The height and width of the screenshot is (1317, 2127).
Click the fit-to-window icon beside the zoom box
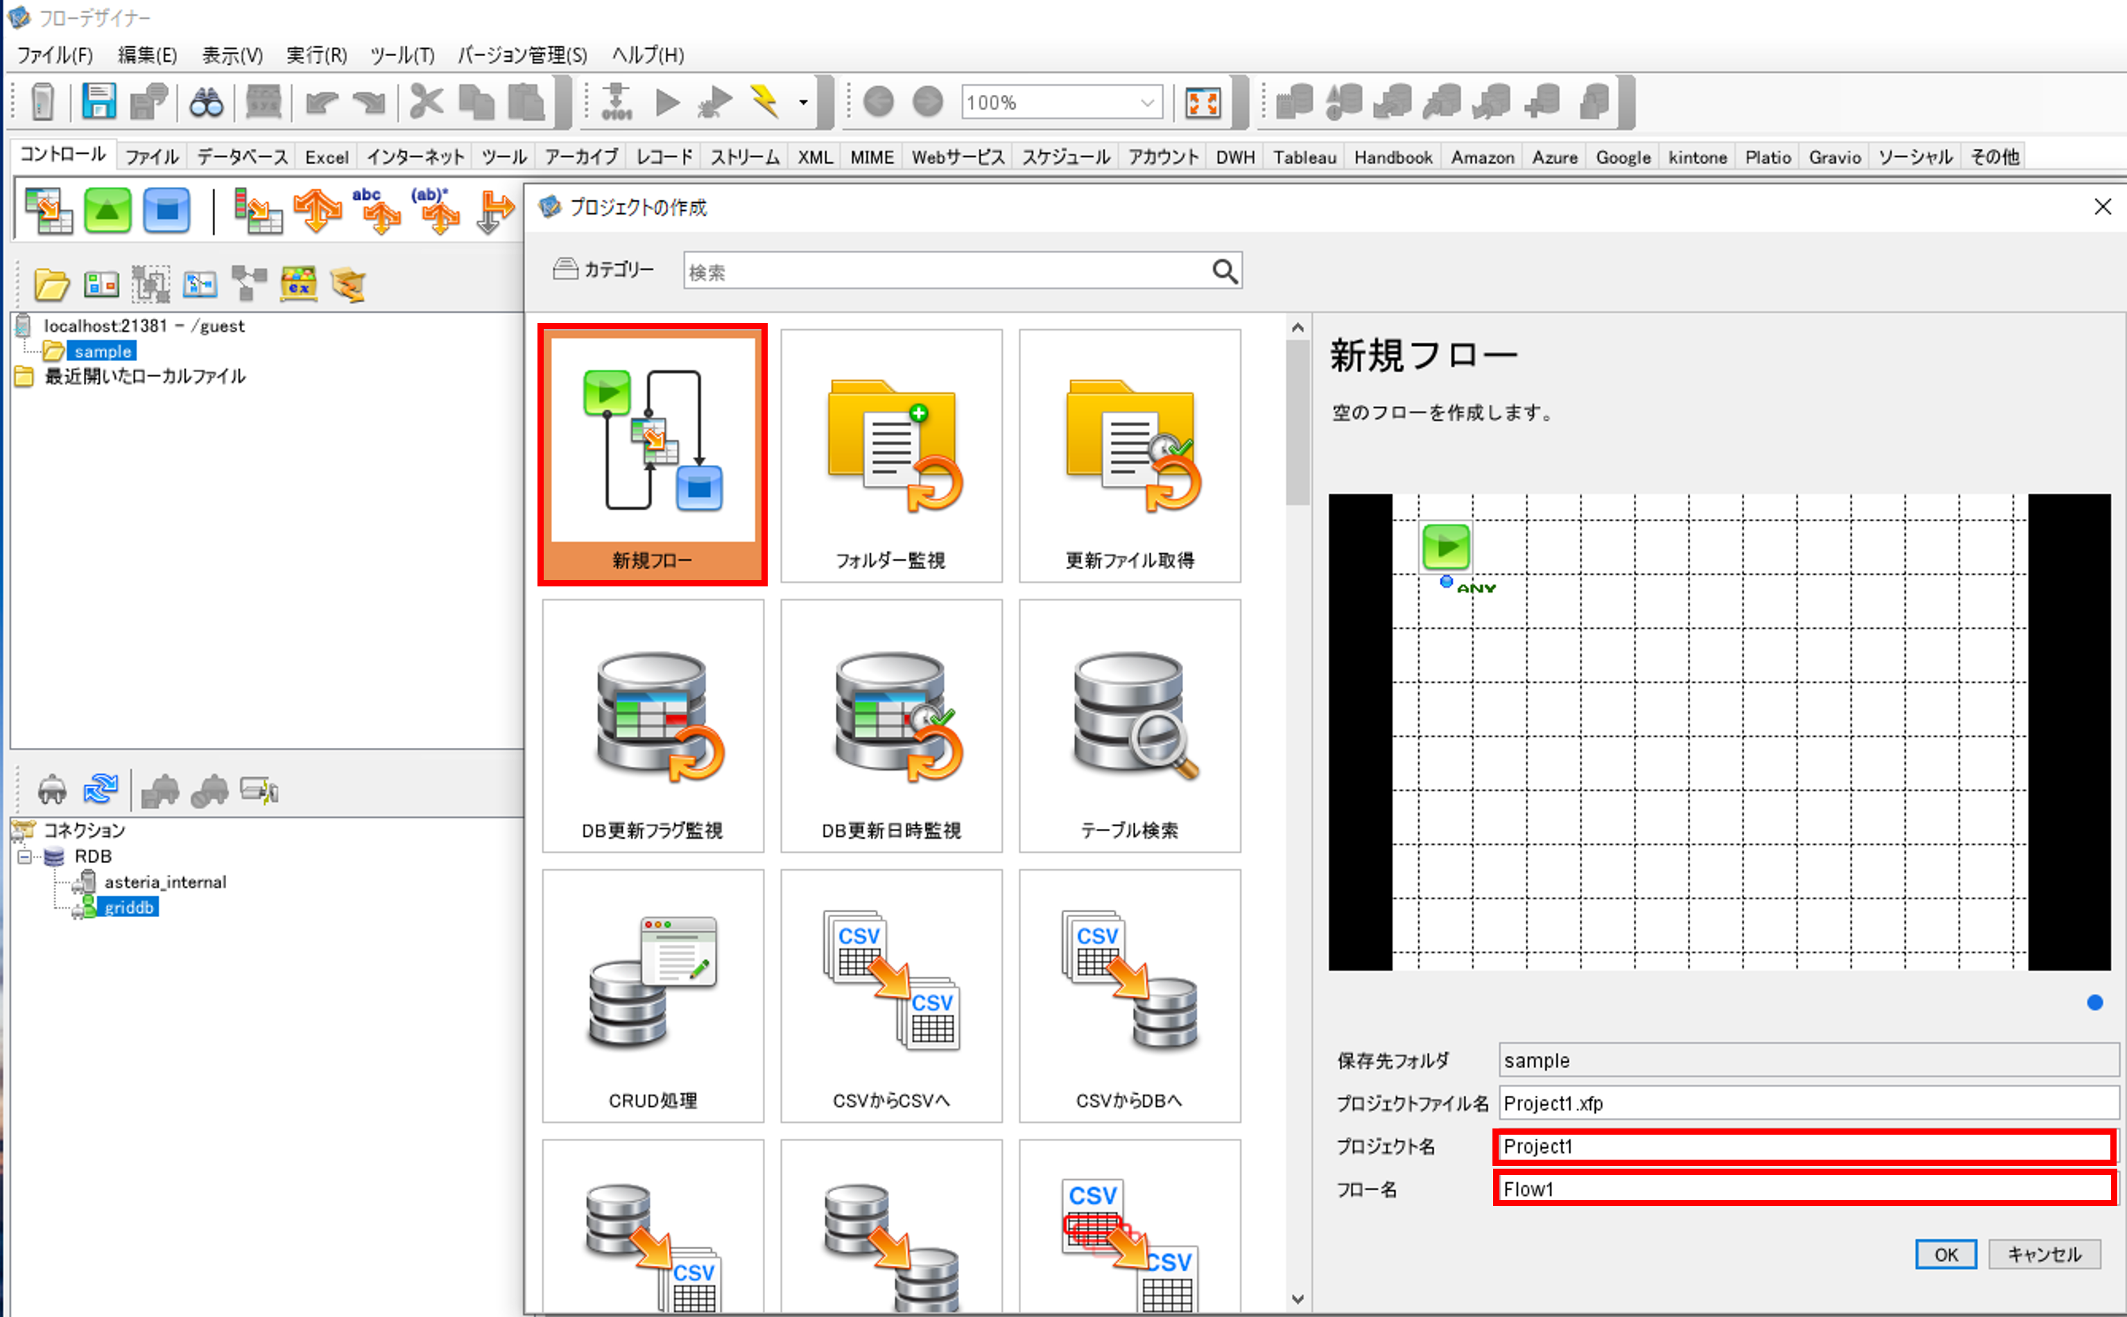click(1203, 103)
